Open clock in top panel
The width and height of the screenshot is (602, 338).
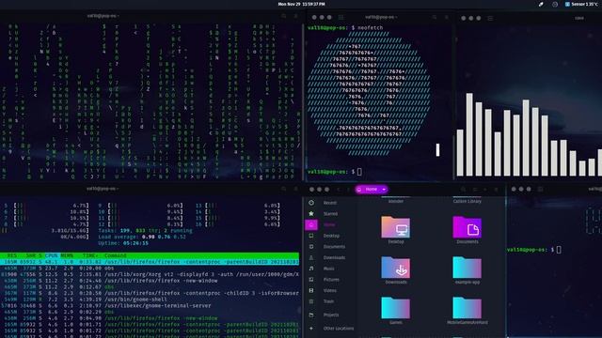click(301, 4)
